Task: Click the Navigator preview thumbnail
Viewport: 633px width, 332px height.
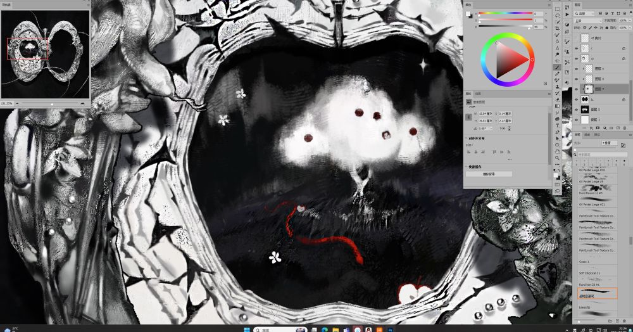Action: [45, 54]
